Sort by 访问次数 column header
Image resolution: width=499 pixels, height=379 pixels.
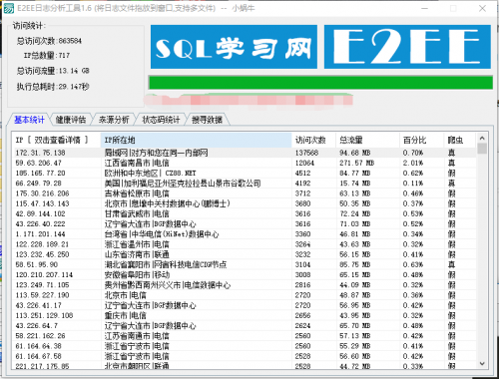(x=314, y=140)
